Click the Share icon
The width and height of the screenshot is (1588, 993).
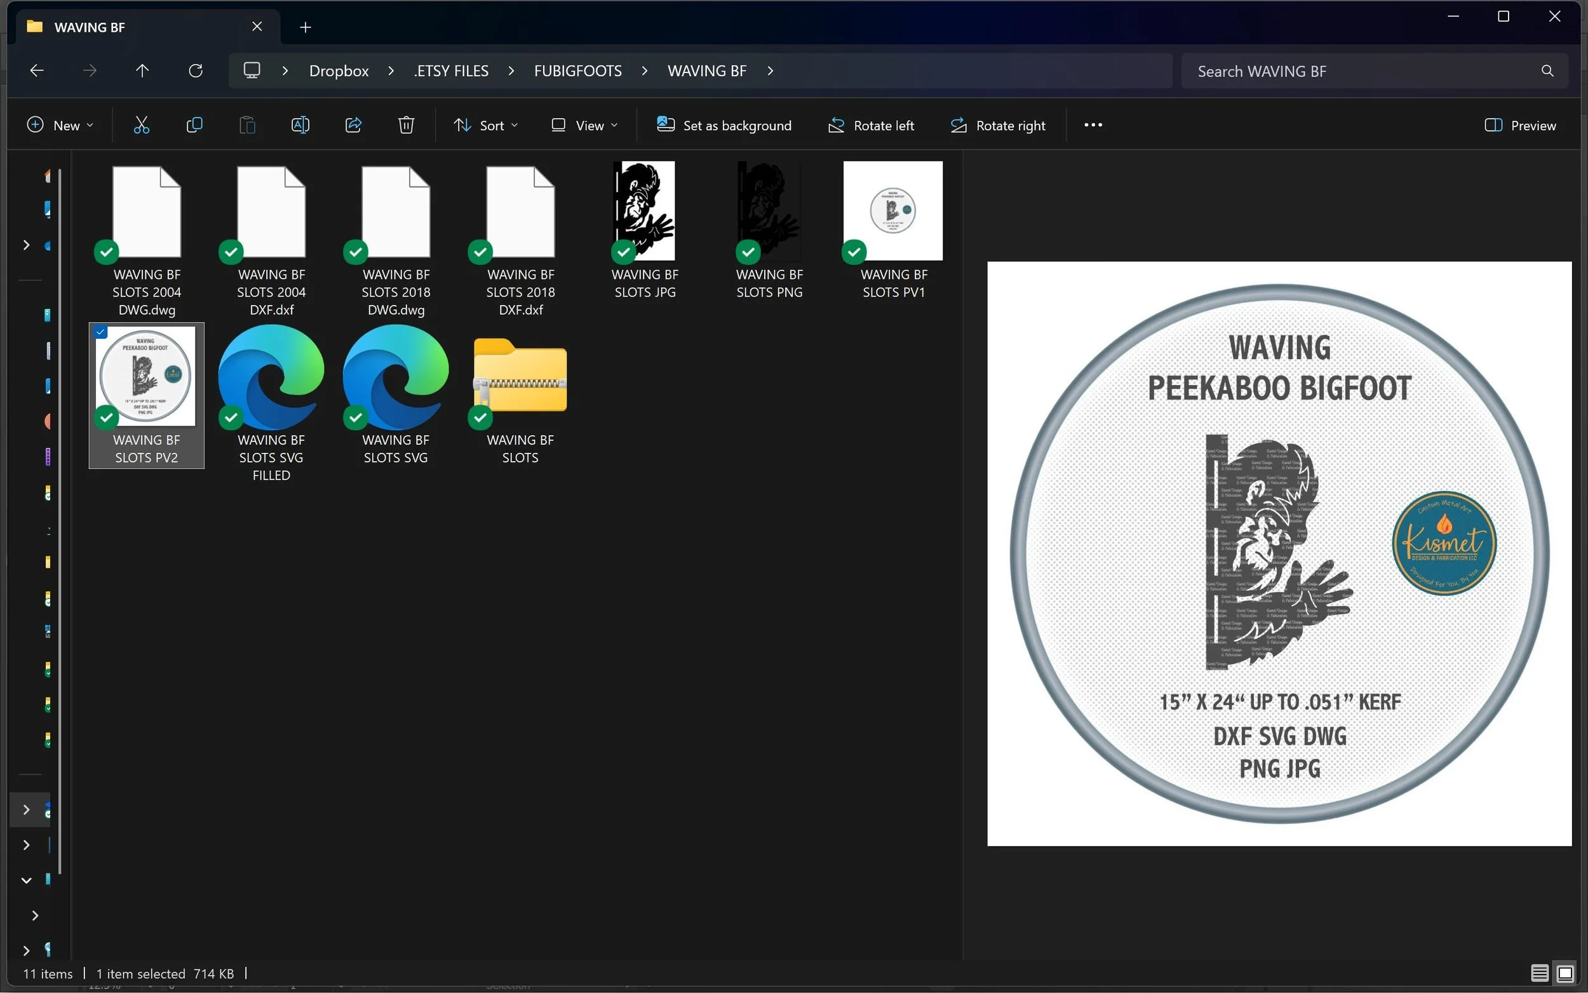point(353,125)
